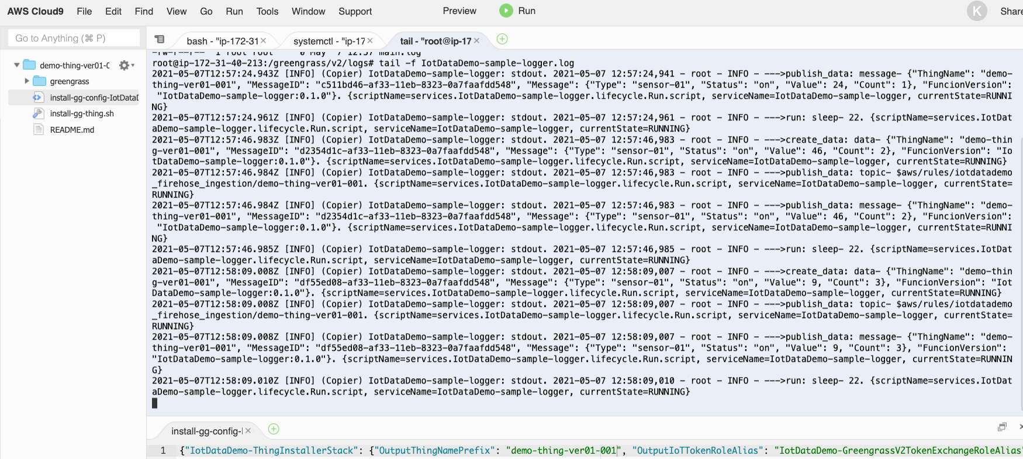Open the AWS Cloud9 menu
This screenshot has width=1023, height=459.
coord(35,11)
